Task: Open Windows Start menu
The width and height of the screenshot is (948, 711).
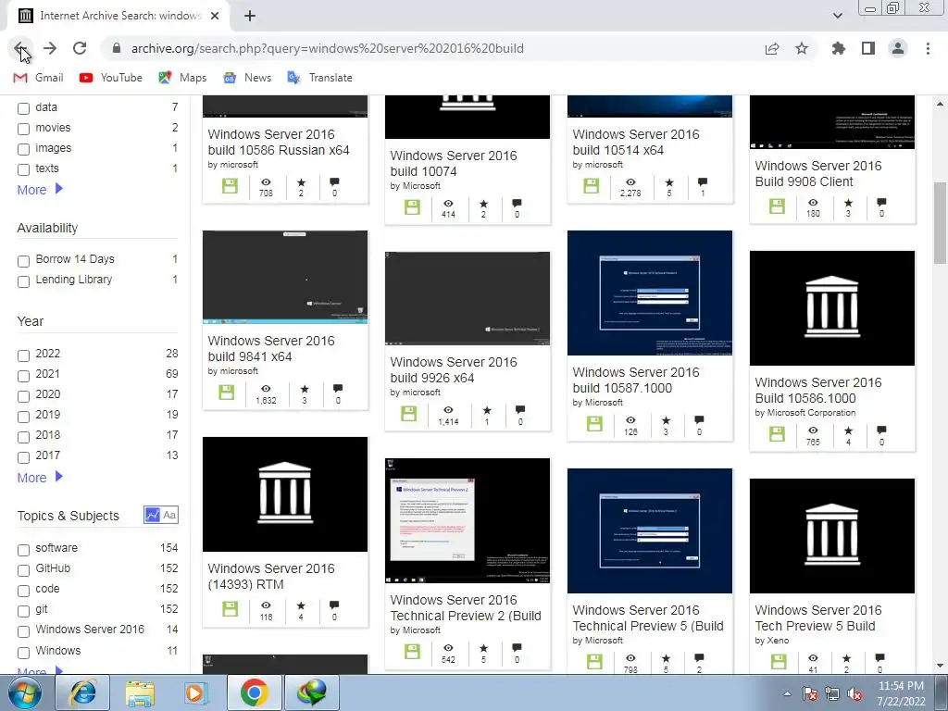Action: (25, 692)
